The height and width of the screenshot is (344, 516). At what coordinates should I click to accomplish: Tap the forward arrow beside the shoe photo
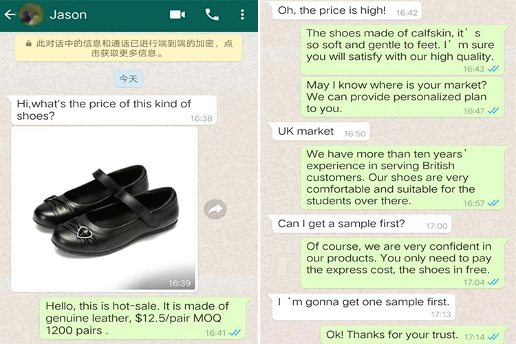(x=215, y=209)
